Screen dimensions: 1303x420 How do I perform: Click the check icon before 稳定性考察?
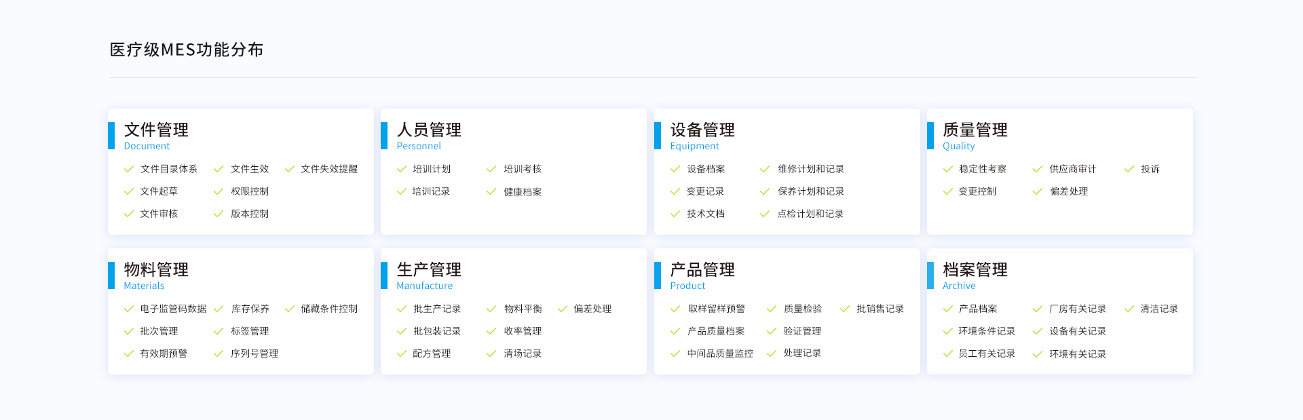click(948, 169)
